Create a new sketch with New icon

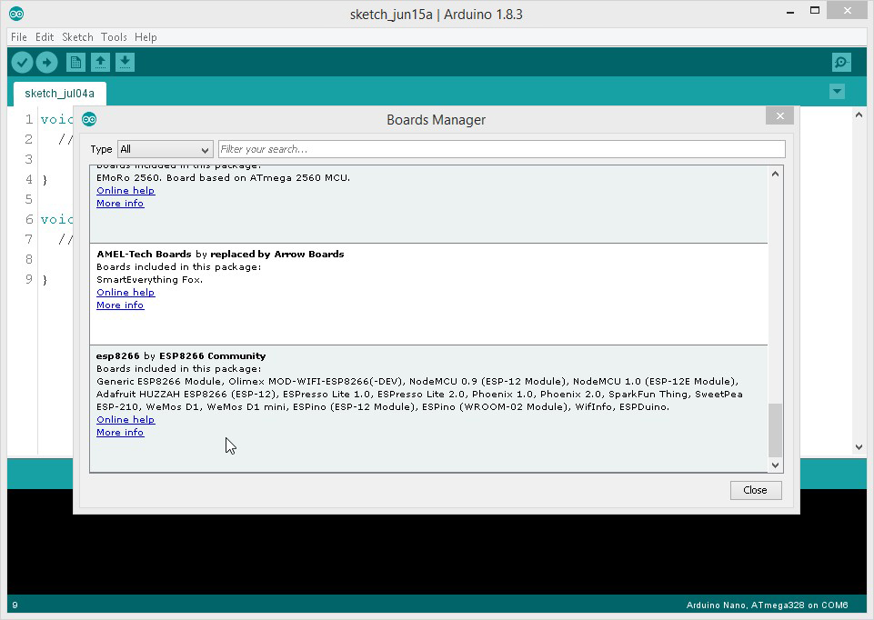click(75, 62)
